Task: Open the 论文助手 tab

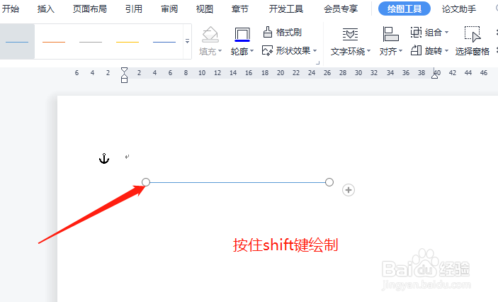Action: pos(459,9)
